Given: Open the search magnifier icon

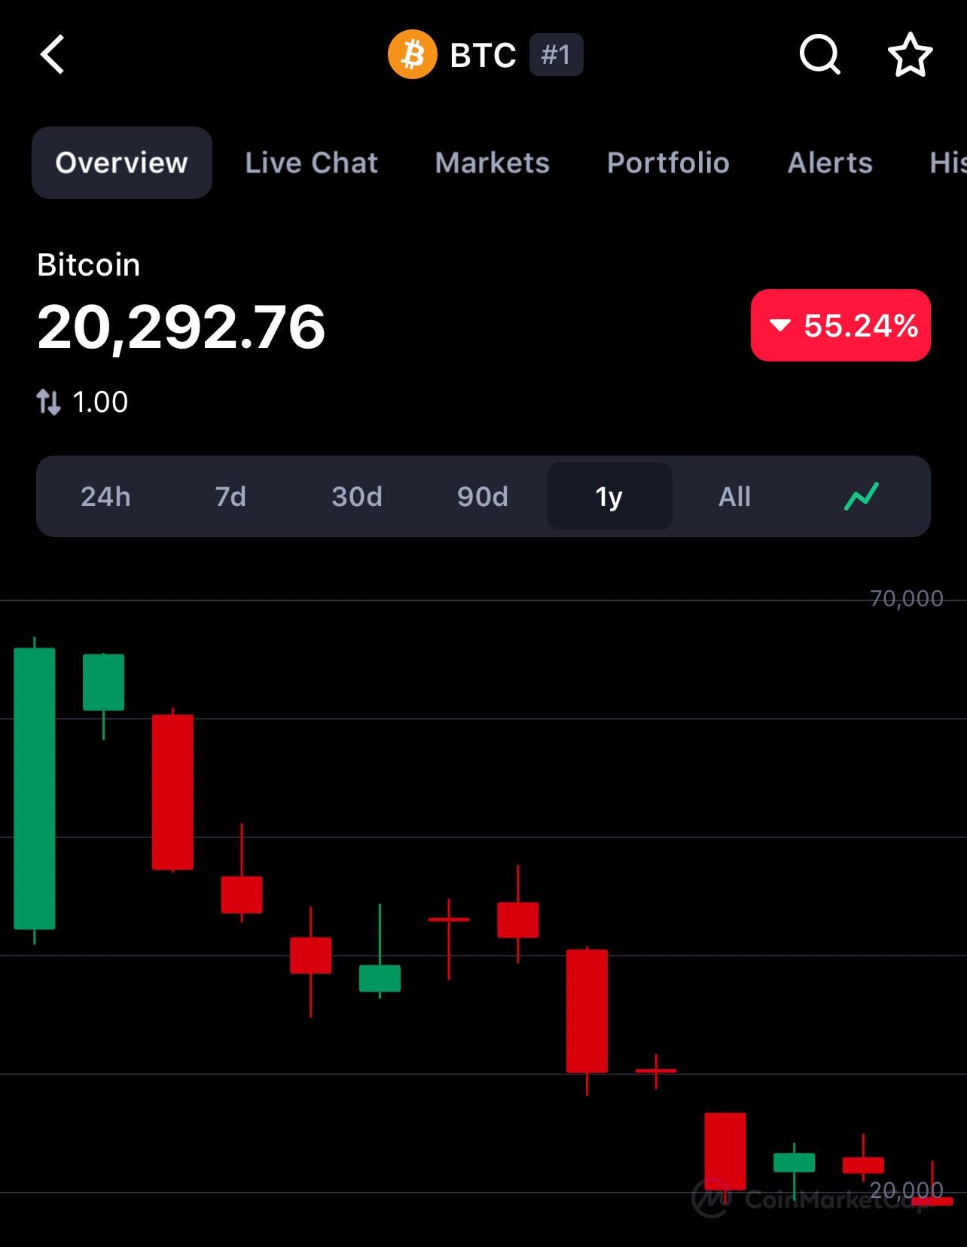Looking at the screenshot, I should (x=819, y=55).
